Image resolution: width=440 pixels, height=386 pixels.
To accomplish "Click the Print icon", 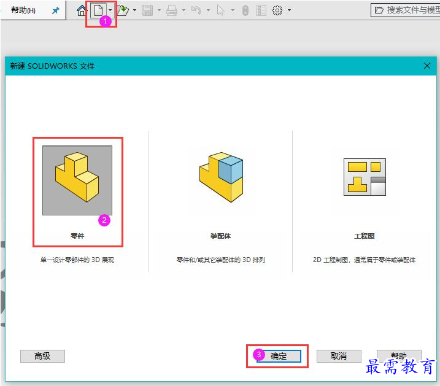I will (x=171, y=10).
